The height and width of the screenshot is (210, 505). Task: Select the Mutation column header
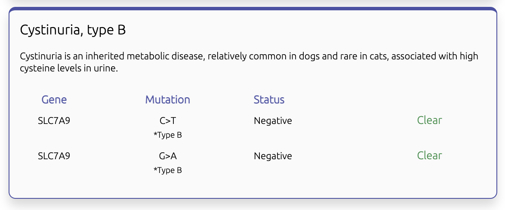[x=168, y=100]
